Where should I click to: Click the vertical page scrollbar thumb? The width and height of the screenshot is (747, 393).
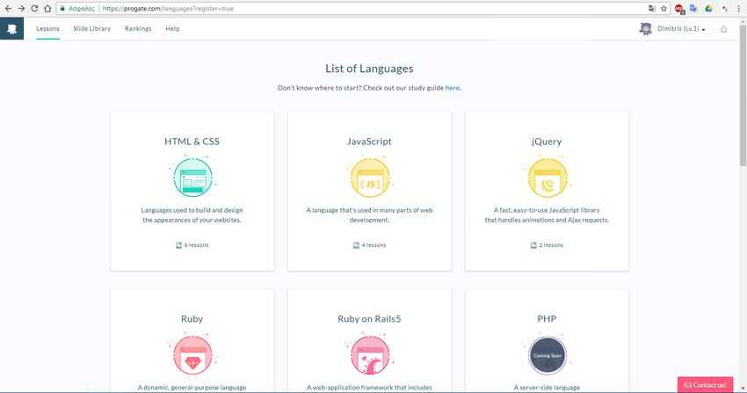743,95
